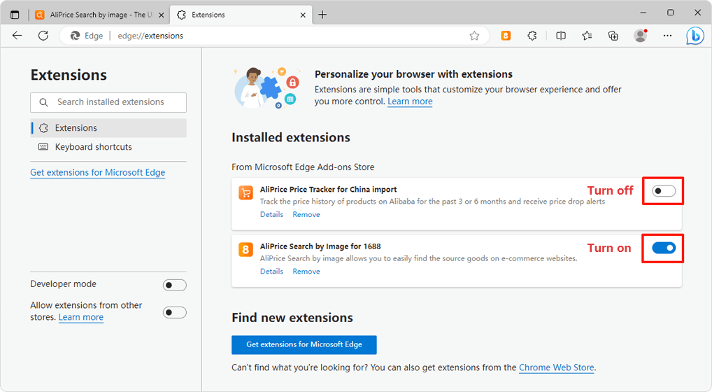712x392 pixels.
Task: Open the Chrome Web Store link
Action: (x=557, y=367)
